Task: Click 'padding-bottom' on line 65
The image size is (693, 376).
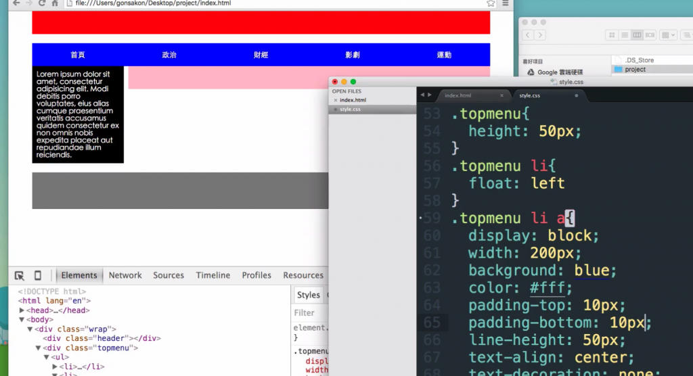Action: (531, 323)
